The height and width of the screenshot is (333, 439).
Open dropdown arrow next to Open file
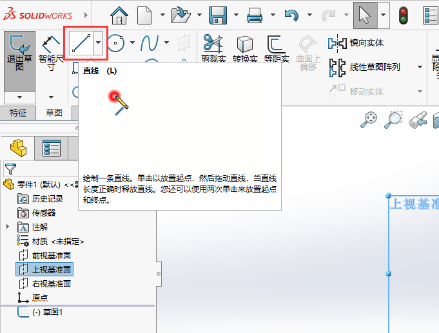tap(199, 15)
